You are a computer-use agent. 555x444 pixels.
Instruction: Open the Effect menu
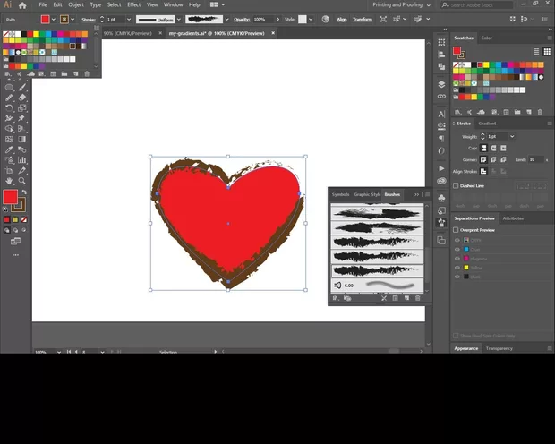(133, 5)
